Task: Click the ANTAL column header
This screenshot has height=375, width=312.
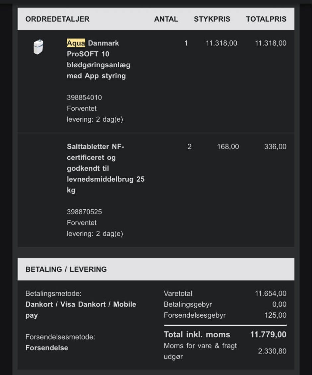Action: point(166,19)
